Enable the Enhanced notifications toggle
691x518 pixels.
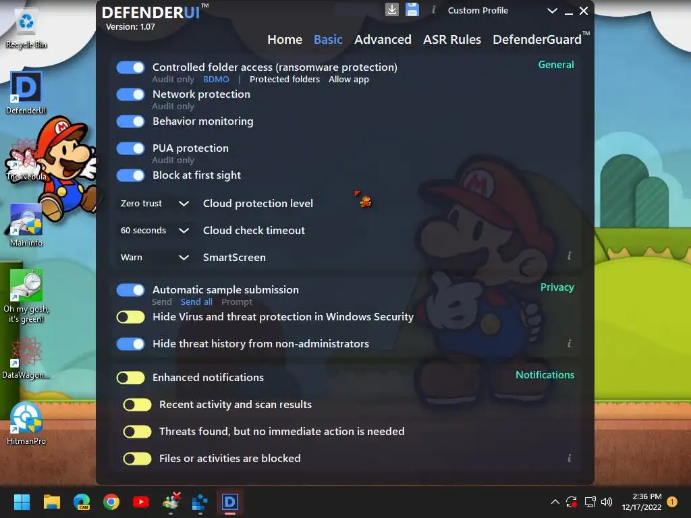[130, 378]
